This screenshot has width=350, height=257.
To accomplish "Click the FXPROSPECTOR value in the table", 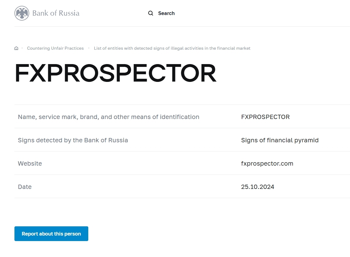I will coord(265,117).
